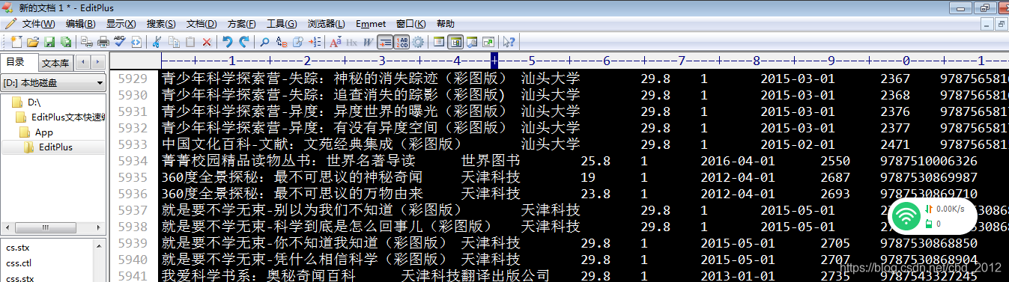Open the 搜索(S) menu
1009x282 pixels.
coord(161,24)
